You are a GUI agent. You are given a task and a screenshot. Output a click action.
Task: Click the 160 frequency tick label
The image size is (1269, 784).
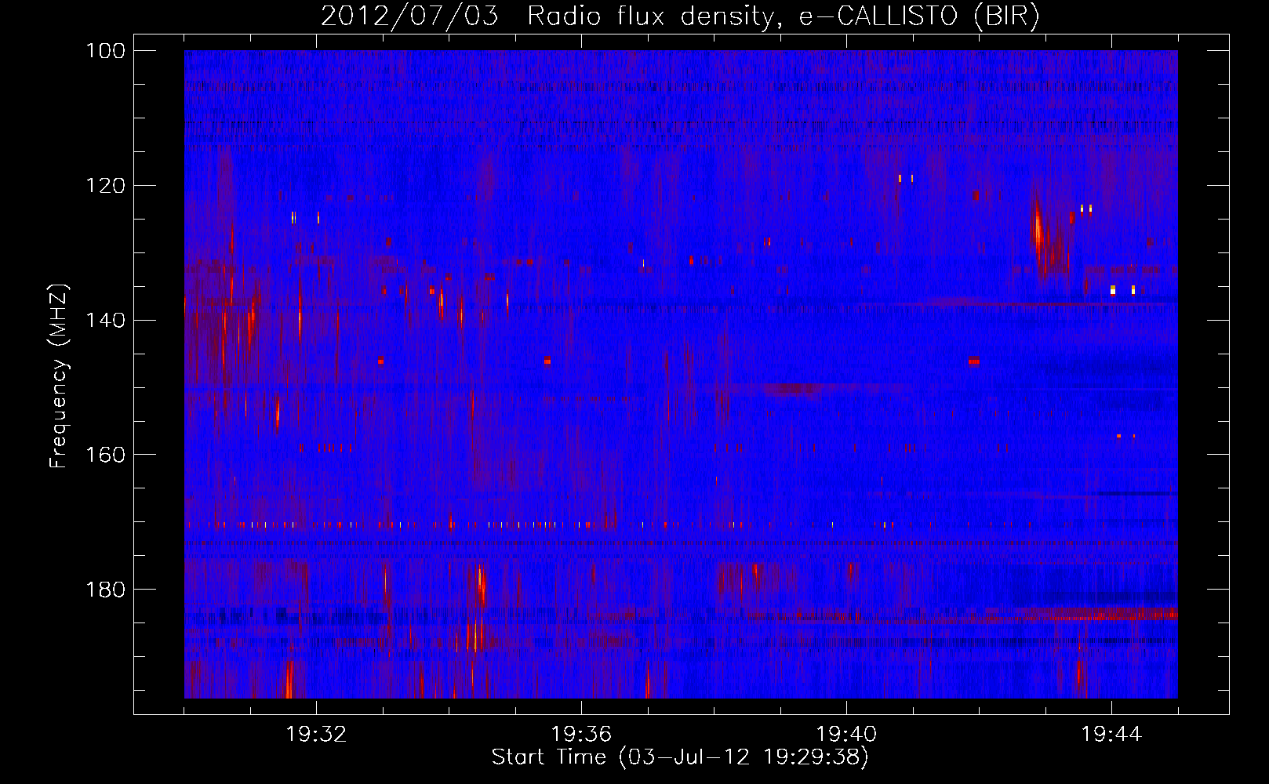coord(104,455)
